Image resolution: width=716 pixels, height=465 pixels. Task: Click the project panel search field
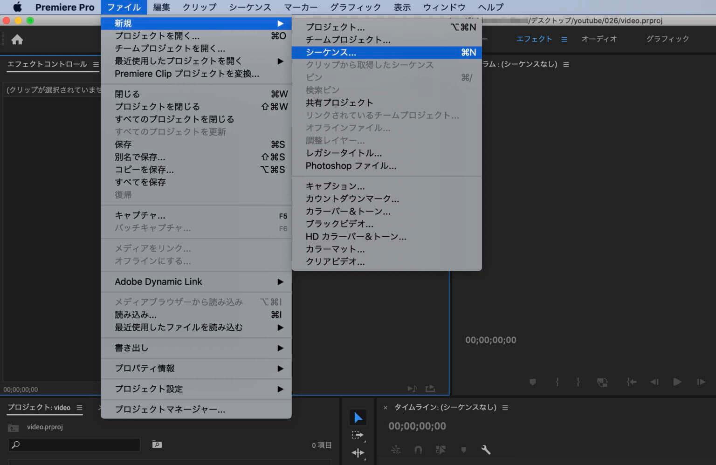tap(75, 444)
